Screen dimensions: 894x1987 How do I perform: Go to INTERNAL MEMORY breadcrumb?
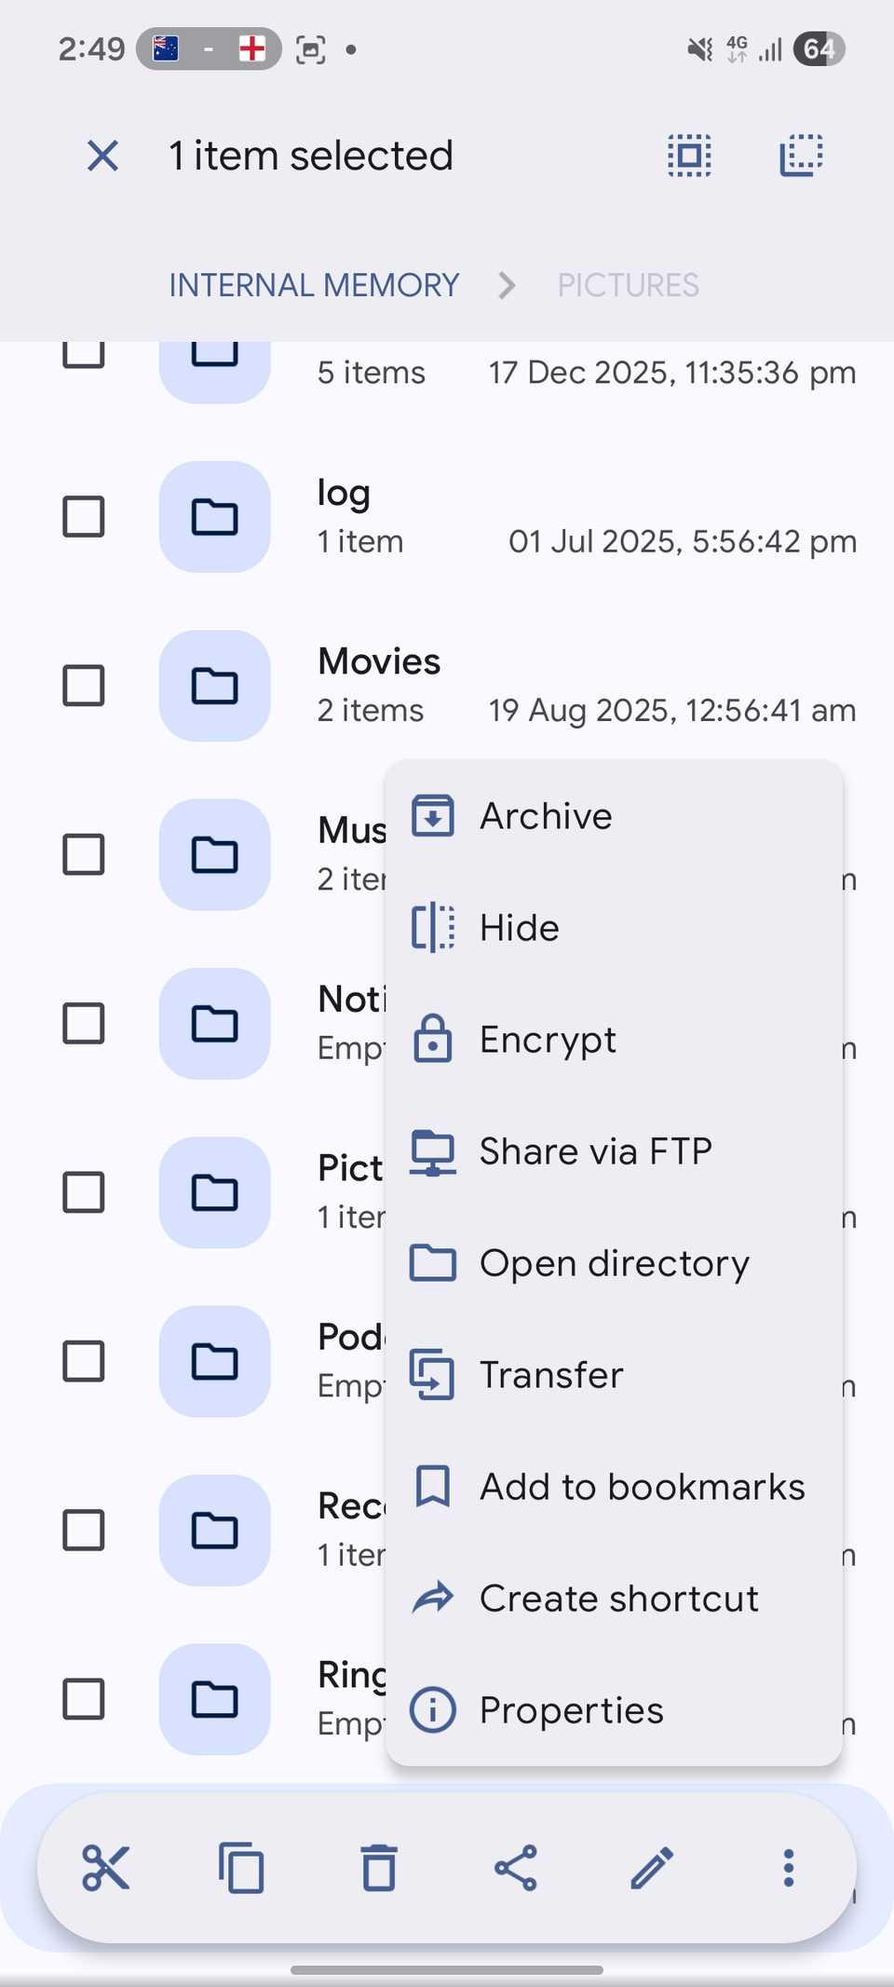point(314,285)
